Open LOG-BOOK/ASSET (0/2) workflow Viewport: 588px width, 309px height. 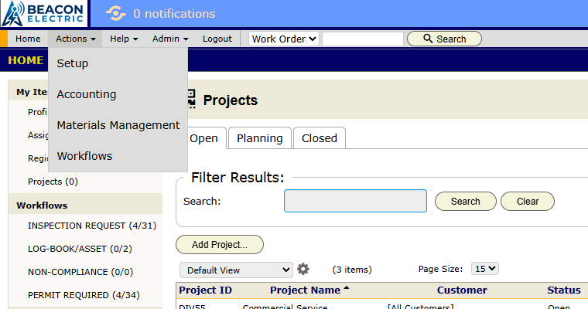[x=80, y=249]
